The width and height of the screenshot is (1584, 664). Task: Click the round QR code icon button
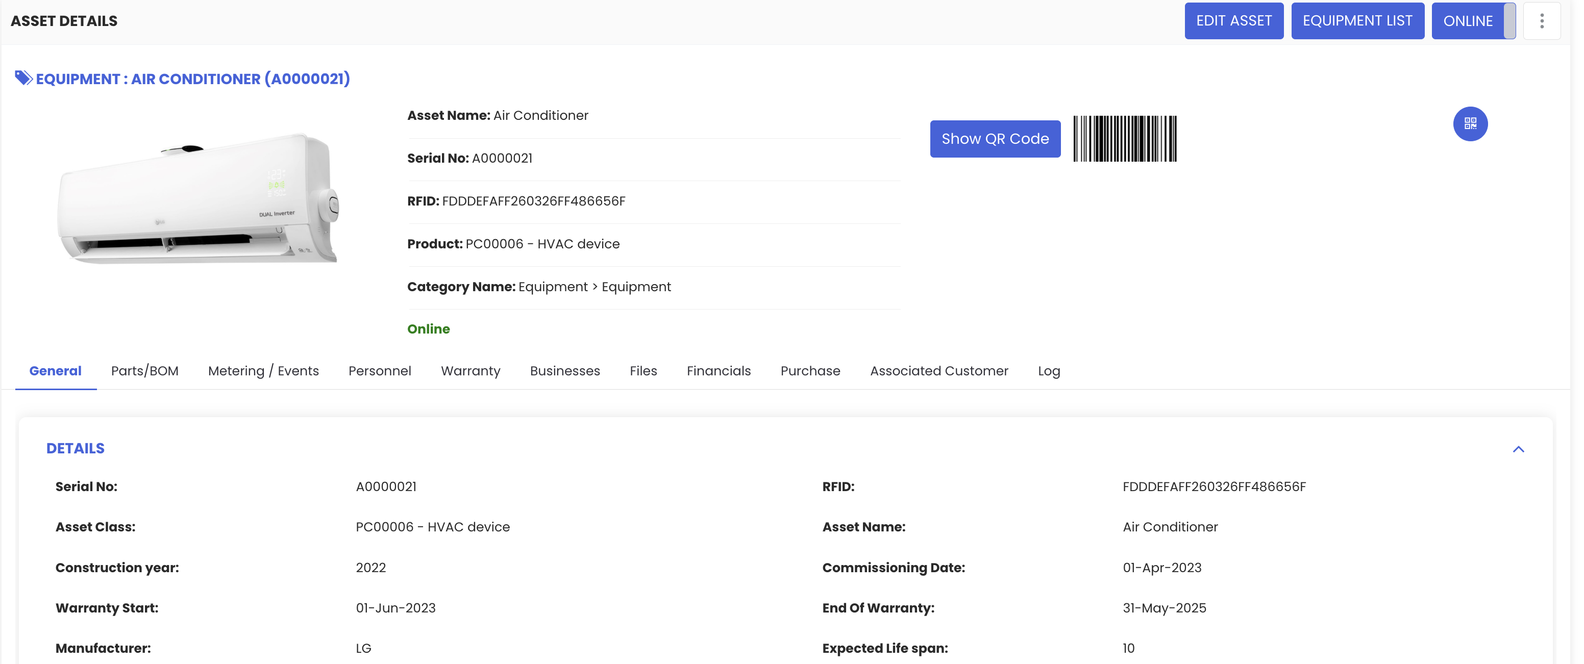pyautogui.click(x=1470, y=123)
